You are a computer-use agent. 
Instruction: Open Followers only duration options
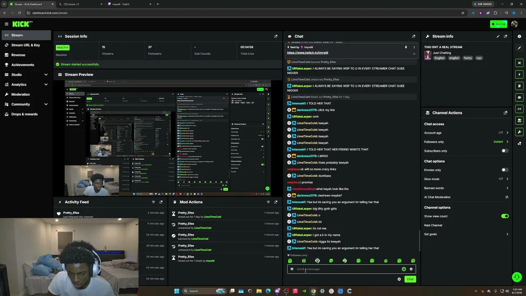pos(466,142)
